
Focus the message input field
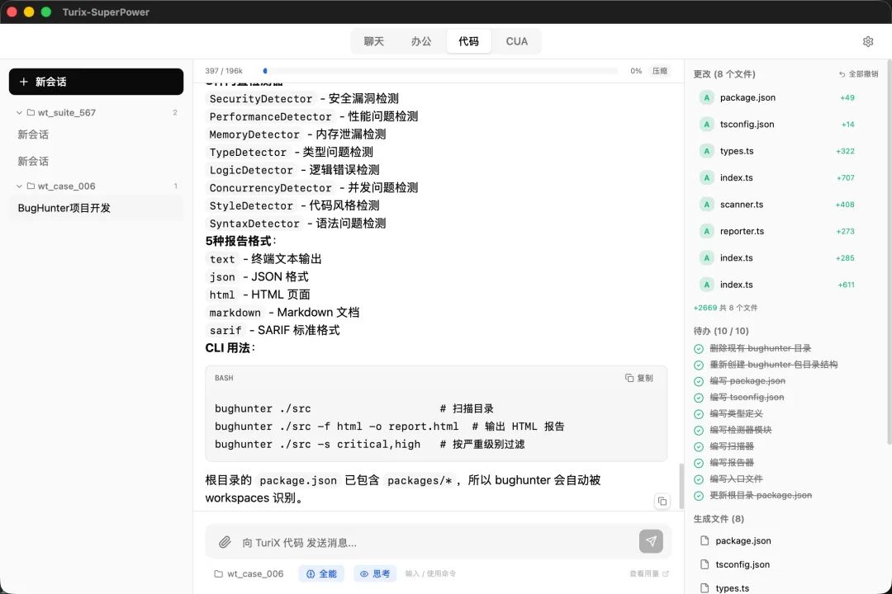(x=429, y=542)
